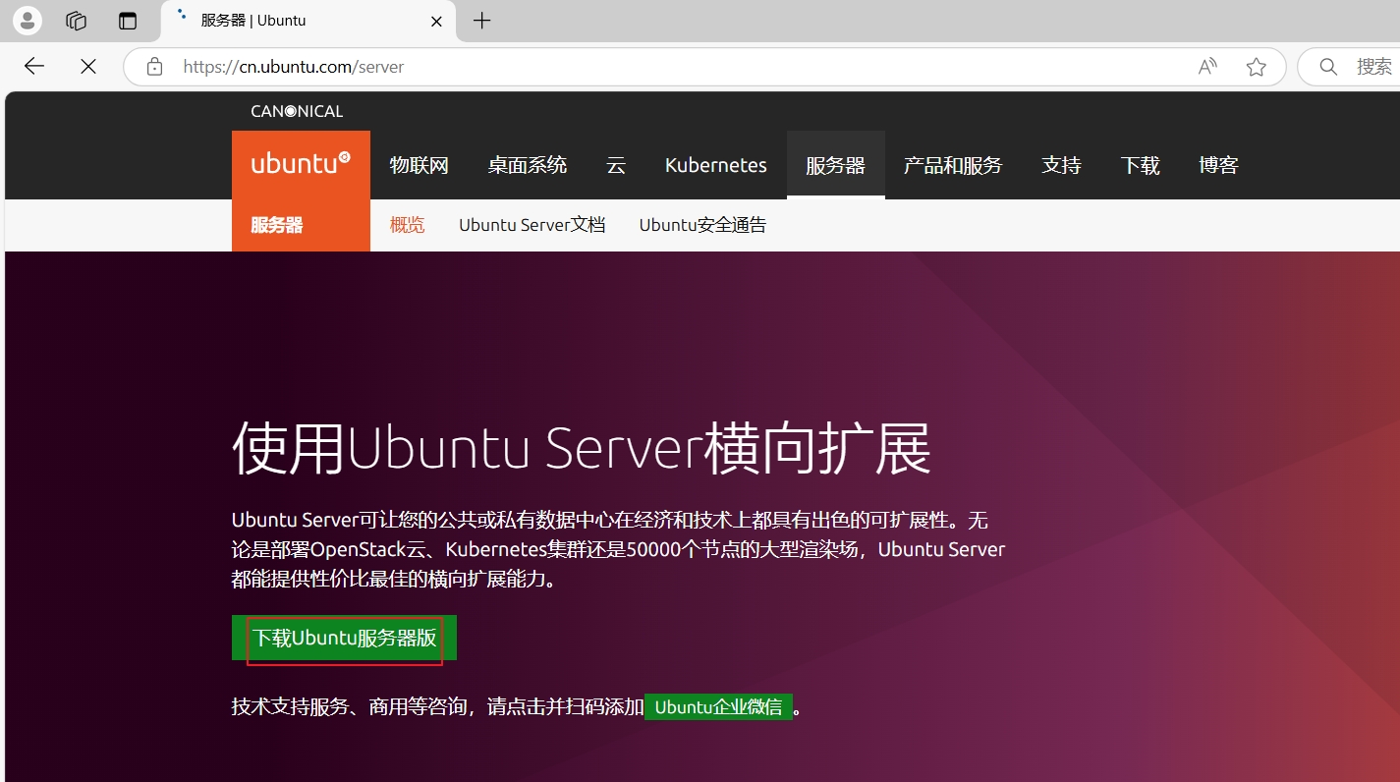
Task: Open a new tab with plus icon
Action: click(481, 21)
